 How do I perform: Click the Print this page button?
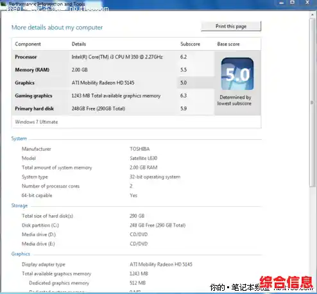[x=231, y=26]
